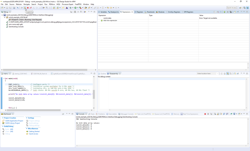Open the Refactor menu

[19, 4]
